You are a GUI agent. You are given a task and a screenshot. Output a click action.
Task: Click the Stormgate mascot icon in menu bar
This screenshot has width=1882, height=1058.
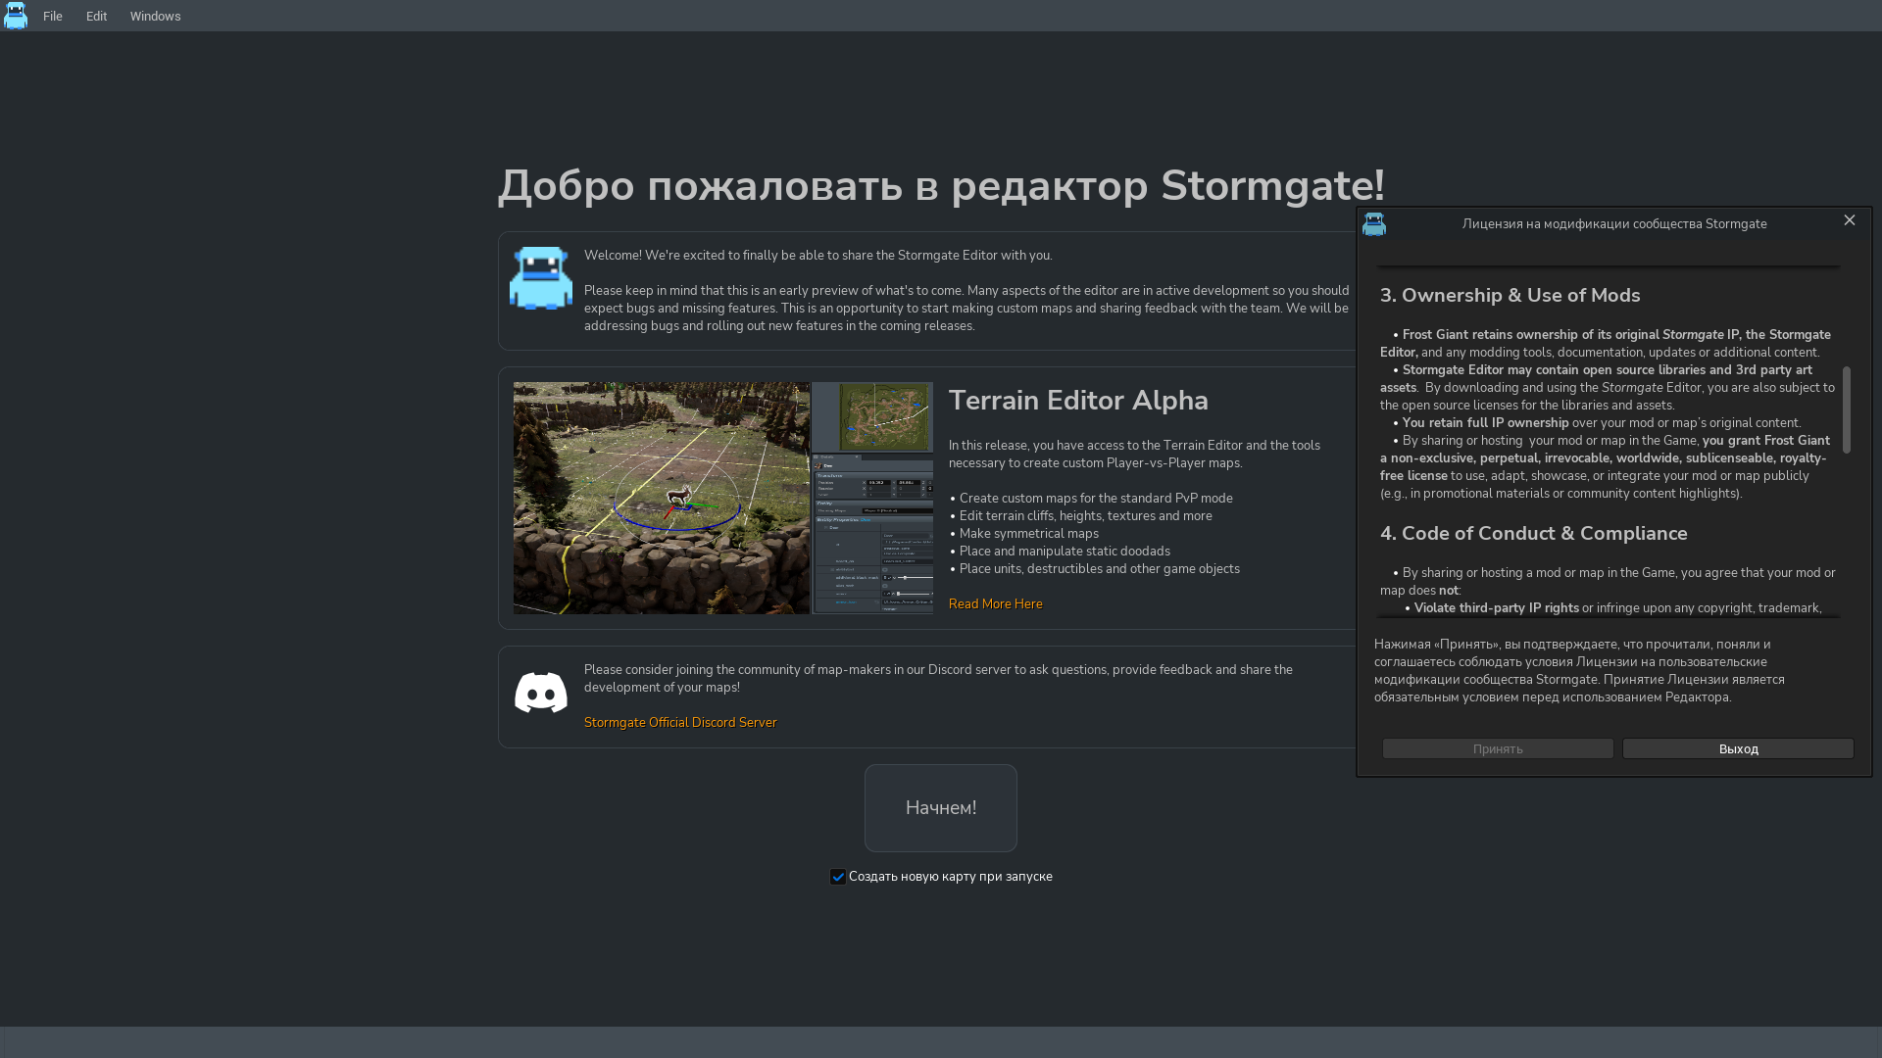tap(16, 16)
